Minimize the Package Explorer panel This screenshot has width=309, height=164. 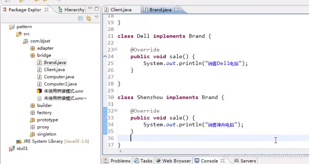[x=90, y=8]
